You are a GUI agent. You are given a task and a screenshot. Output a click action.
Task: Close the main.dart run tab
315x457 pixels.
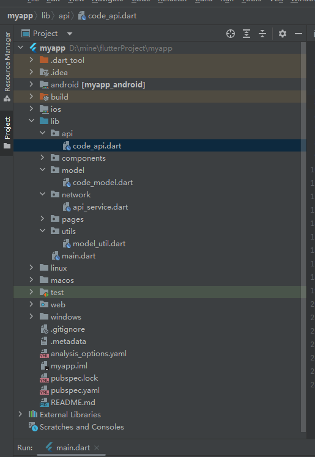point(97,448)
